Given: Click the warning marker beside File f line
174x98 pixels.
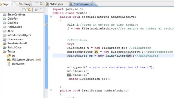Looking at the screenshot, I should coord(47,24).
